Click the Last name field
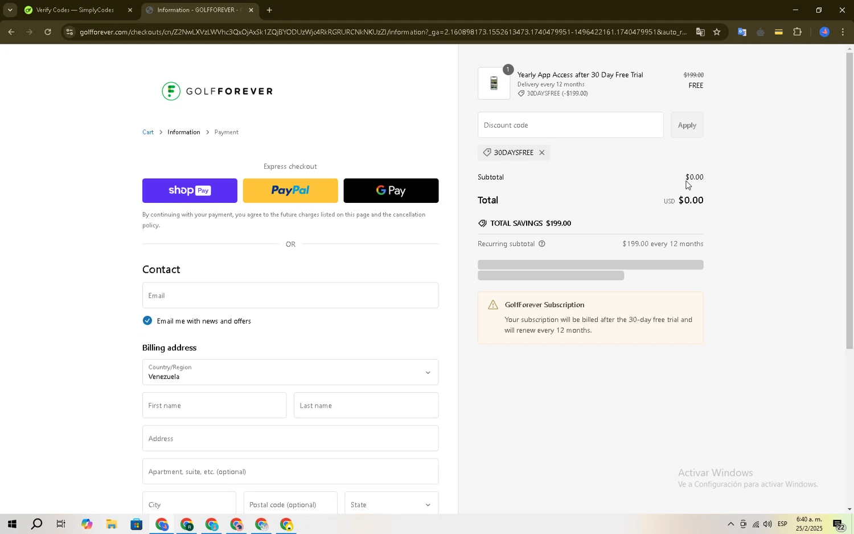This screenshot has width=854, height=534. (x=366, y=406)
